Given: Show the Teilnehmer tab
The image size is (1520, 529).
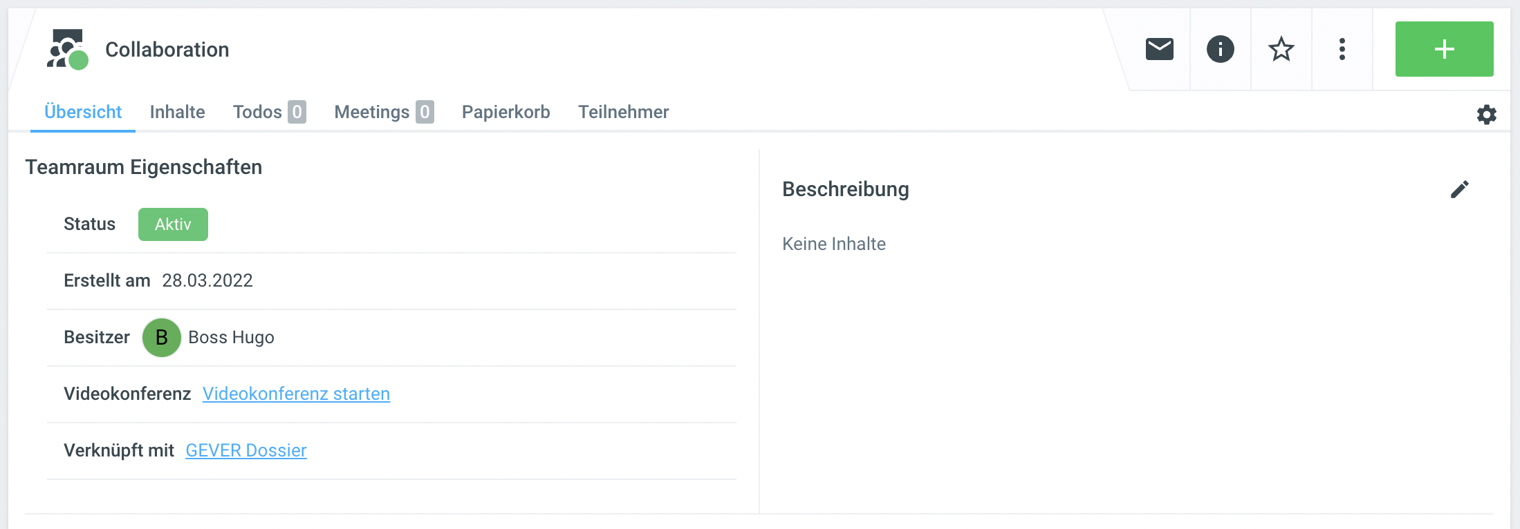Looking at the screenshot, I should tap(623, 112).
